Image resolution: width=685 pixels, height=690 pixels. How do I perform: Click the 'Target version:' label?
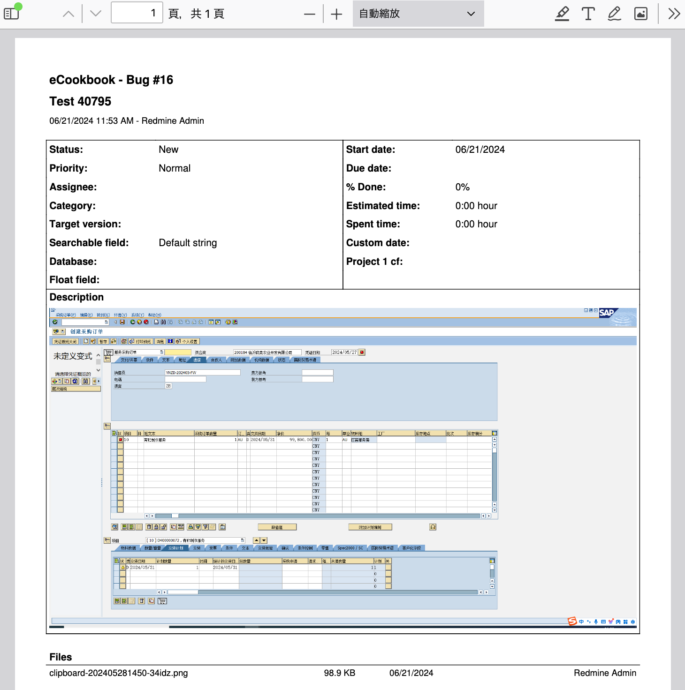click(85, 224)
